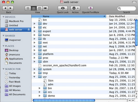
Task: Open Applications in sidebar
Action: pyautogui.click(x=16, y=59)
